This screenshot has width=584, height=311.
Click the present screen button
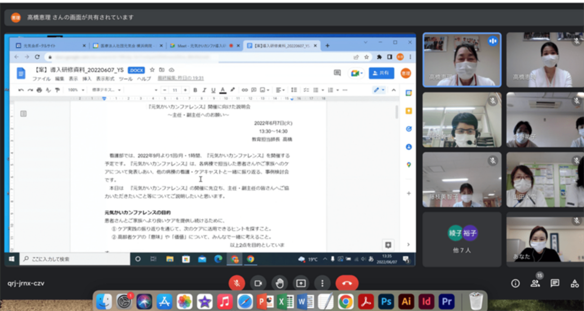coord(301,283)
